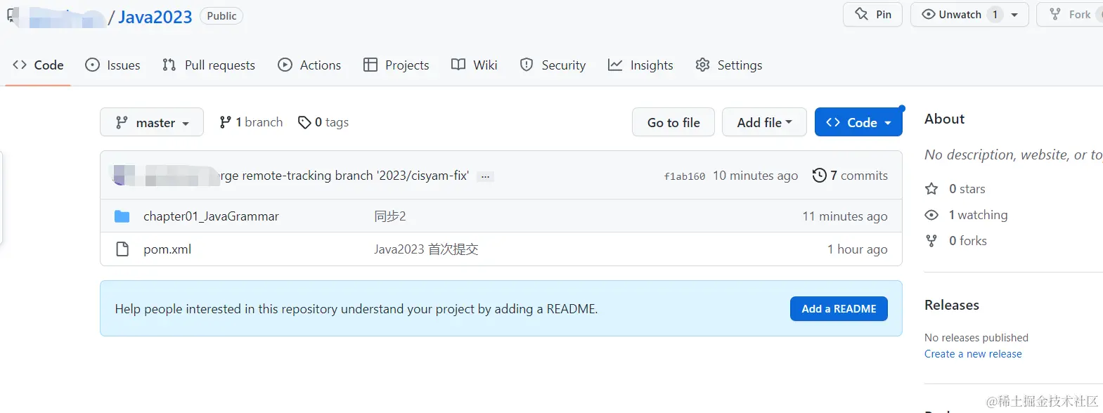Open the Code tab
1103x413 pixels.
38,65
